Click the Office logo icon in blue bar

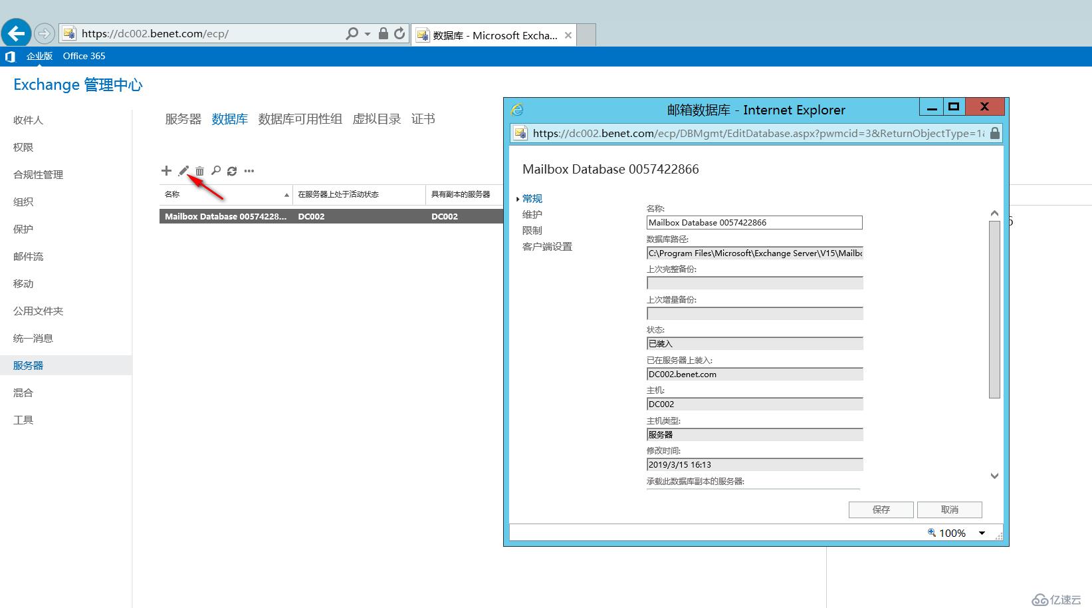pyautogui.click(x=9, y=57)
